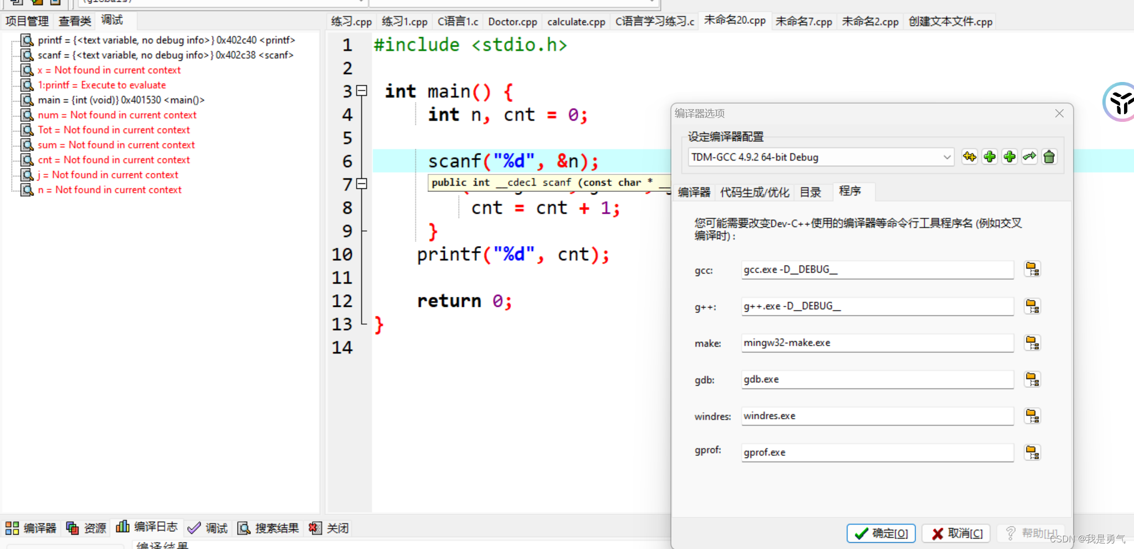Click watch icon beside 'x = Not found'
This screenshot has height=549, width=1134.
tap(27, 70)
